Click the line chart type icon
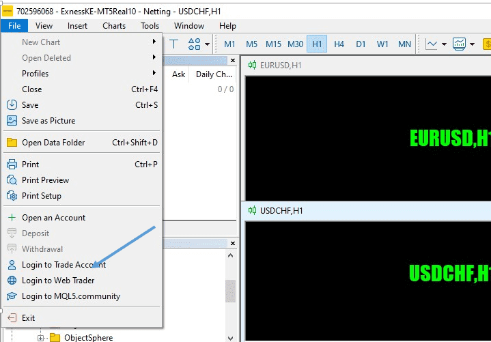 pyautogui.click(x=432, y=44)
